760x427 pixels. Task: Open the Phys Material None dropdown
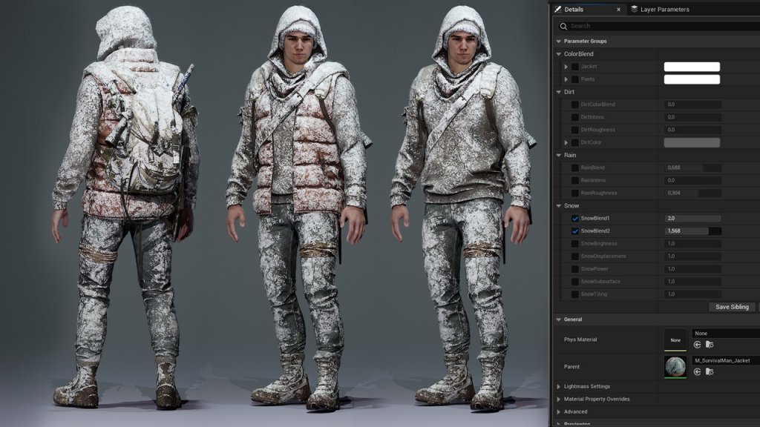(x=726, y=334)
